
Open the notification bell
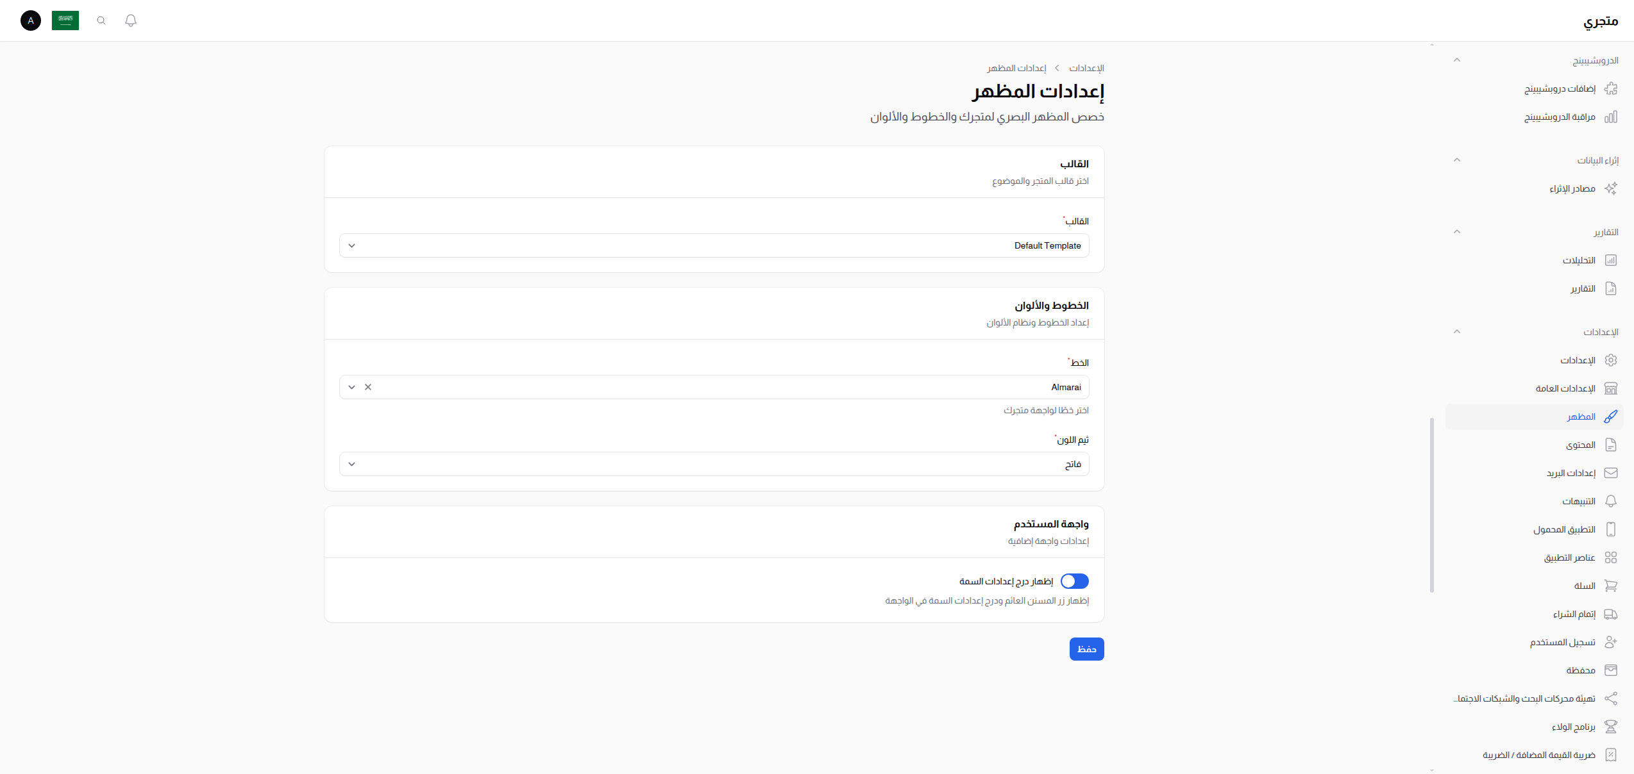coord(131,21)
